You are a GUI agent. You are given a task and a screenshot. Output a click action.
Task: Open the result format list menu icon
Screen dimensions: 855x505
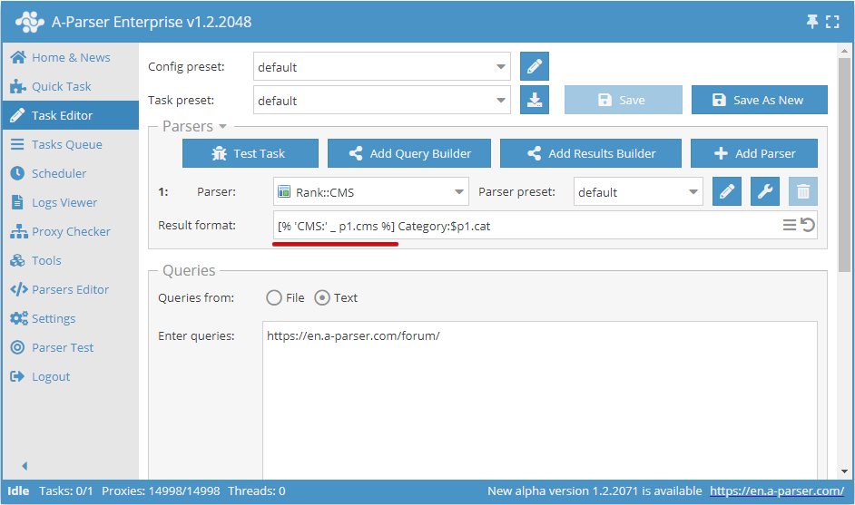(x=790, y=225)
